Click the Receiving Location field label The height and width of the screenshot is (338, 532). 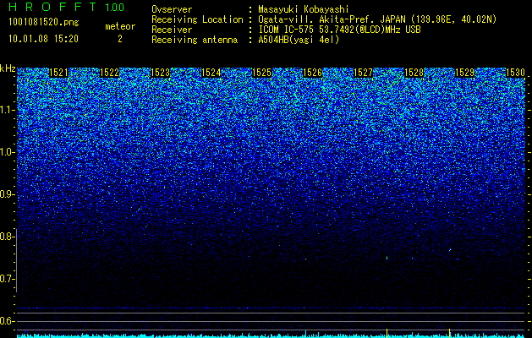coord(197,19)
